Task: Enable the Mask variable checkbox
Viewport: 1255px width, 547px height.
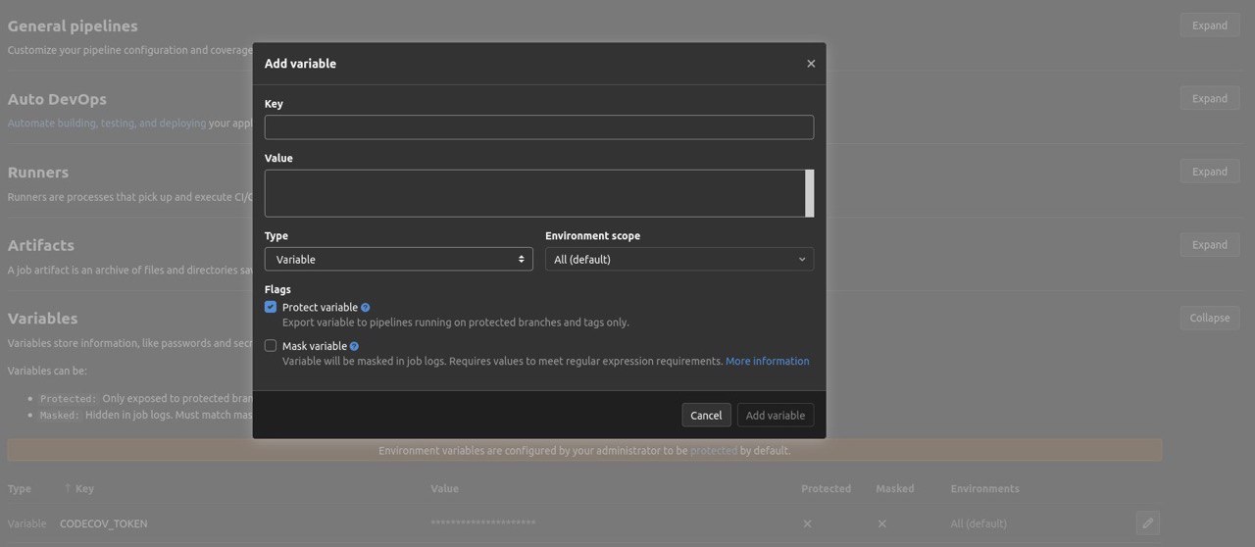Action: click(271, 346)
